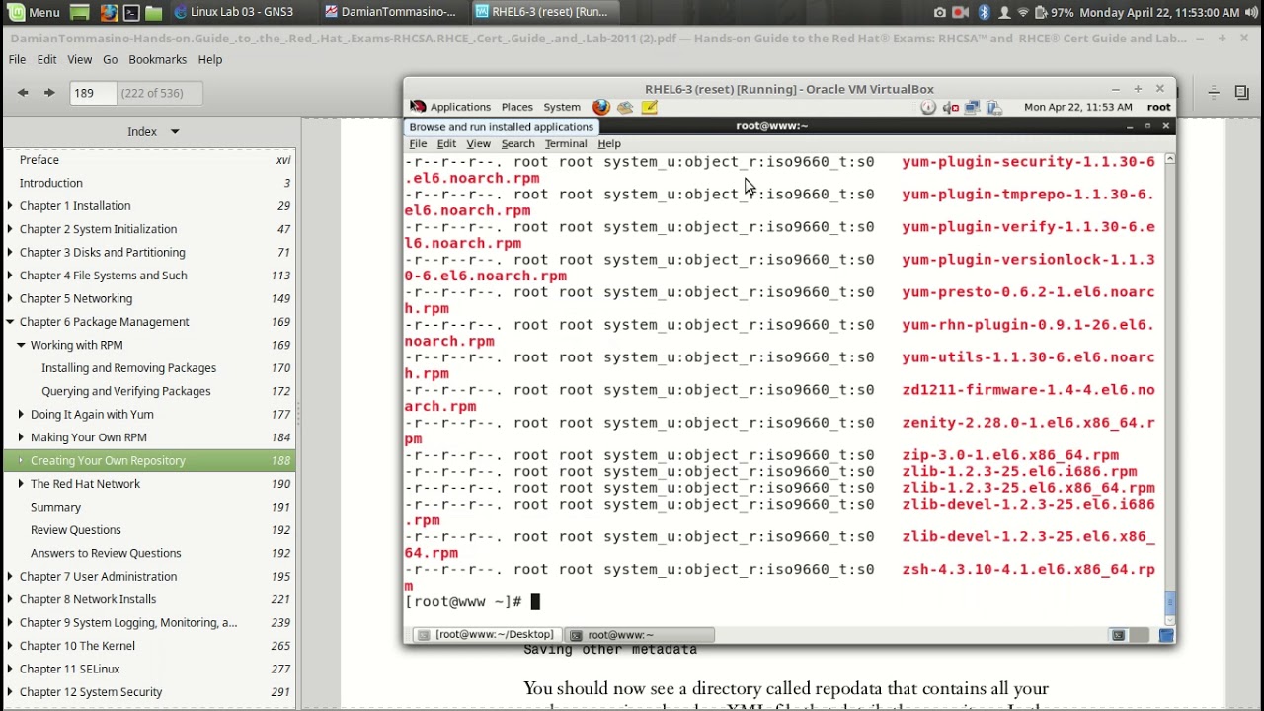Open the Wi-Fi network tray icon

point(1023,12)
